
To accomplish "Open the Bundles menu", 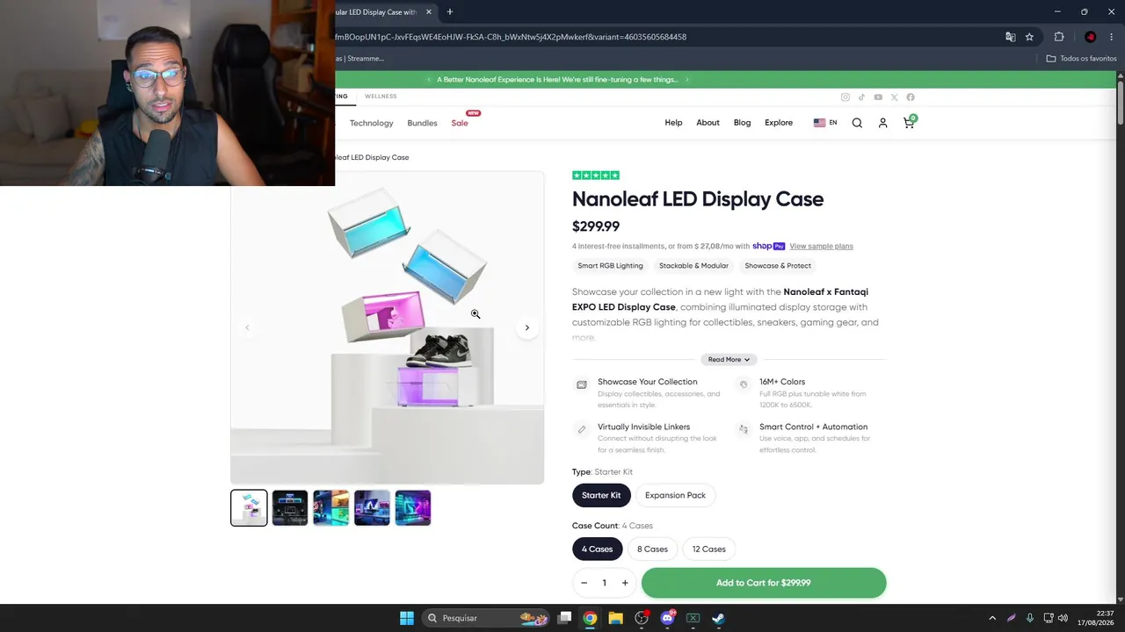I will coord(422,123).
